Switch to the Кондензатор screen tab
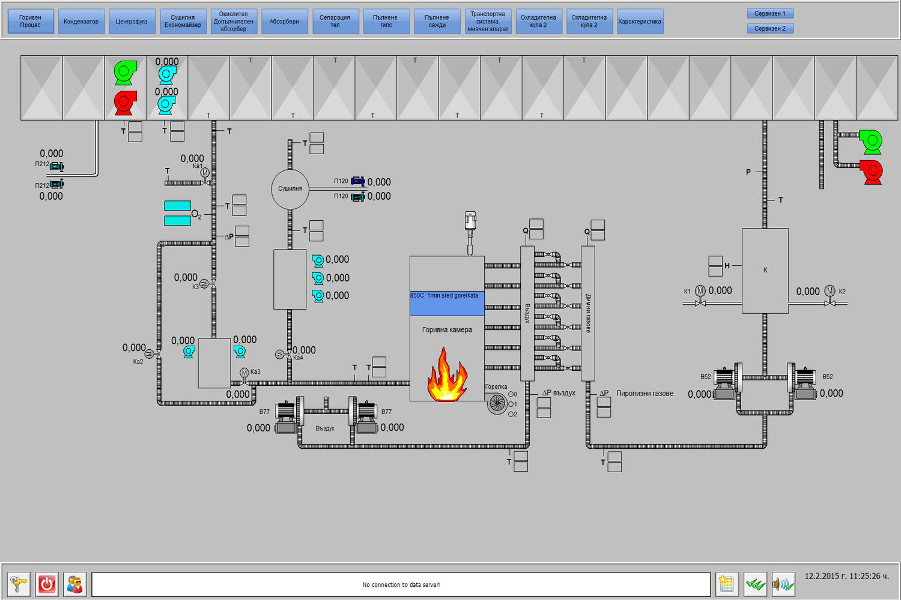901x600 pixels. (x=81, y=22)
